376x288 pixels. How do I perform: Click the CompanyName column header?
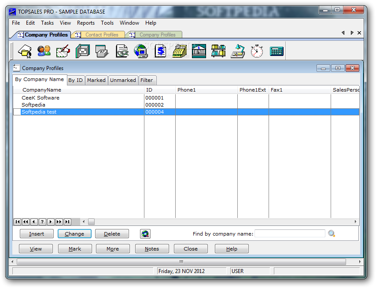coord(79,90)
